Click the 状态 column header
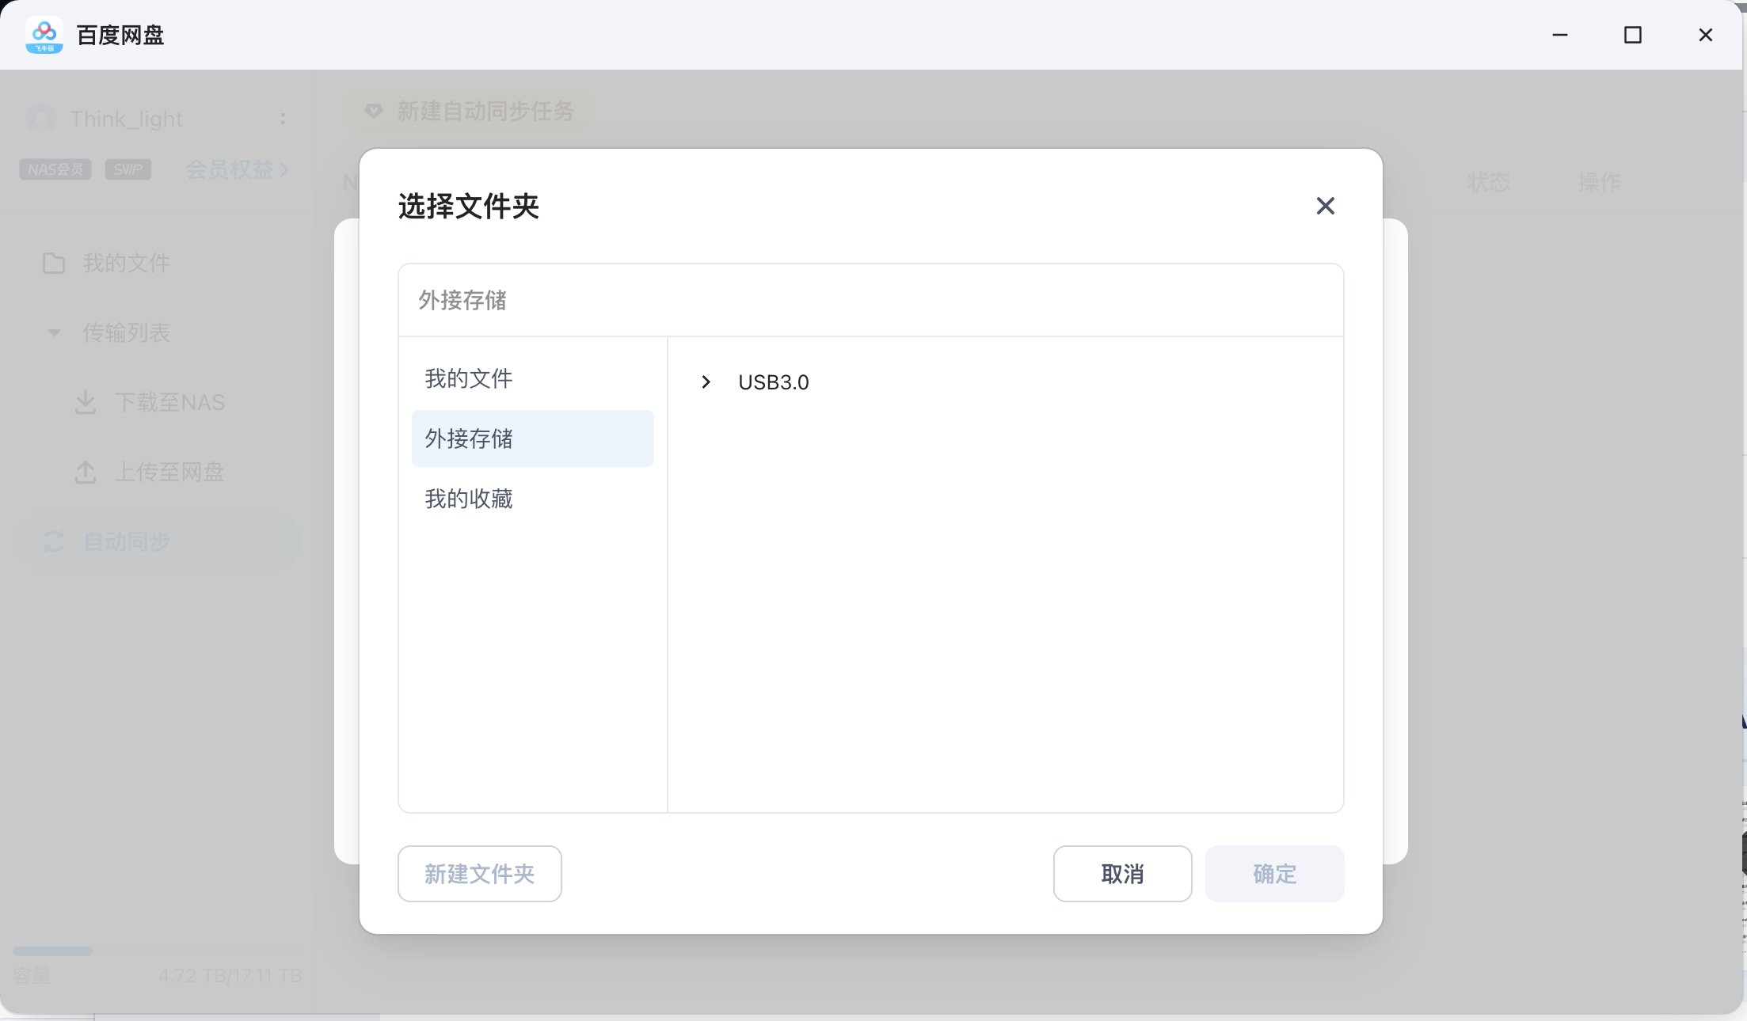The height and width of the screenshot is (1021, 1747). pyautogui.click(x=1488, y=182)
